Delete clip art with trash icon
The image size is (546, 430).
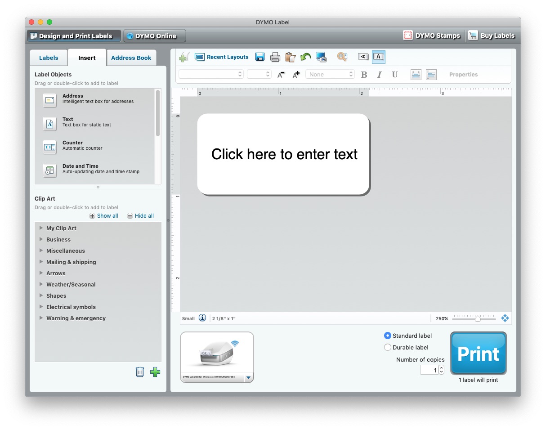pyautogui.click(x=140, y=372)
